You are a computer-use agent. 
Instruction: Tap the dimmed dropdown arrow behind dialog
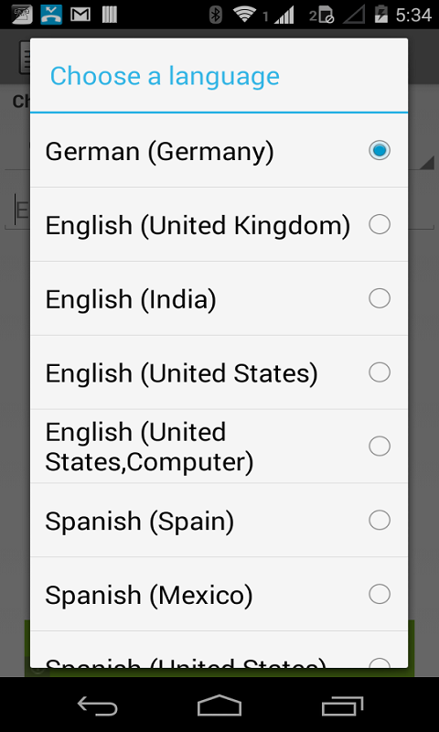427,163
